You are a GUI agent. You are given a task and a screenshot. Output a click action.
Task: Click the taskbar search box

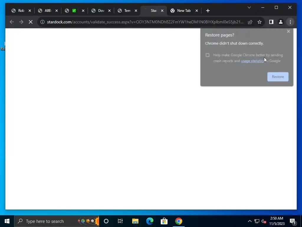coord(57,221)
